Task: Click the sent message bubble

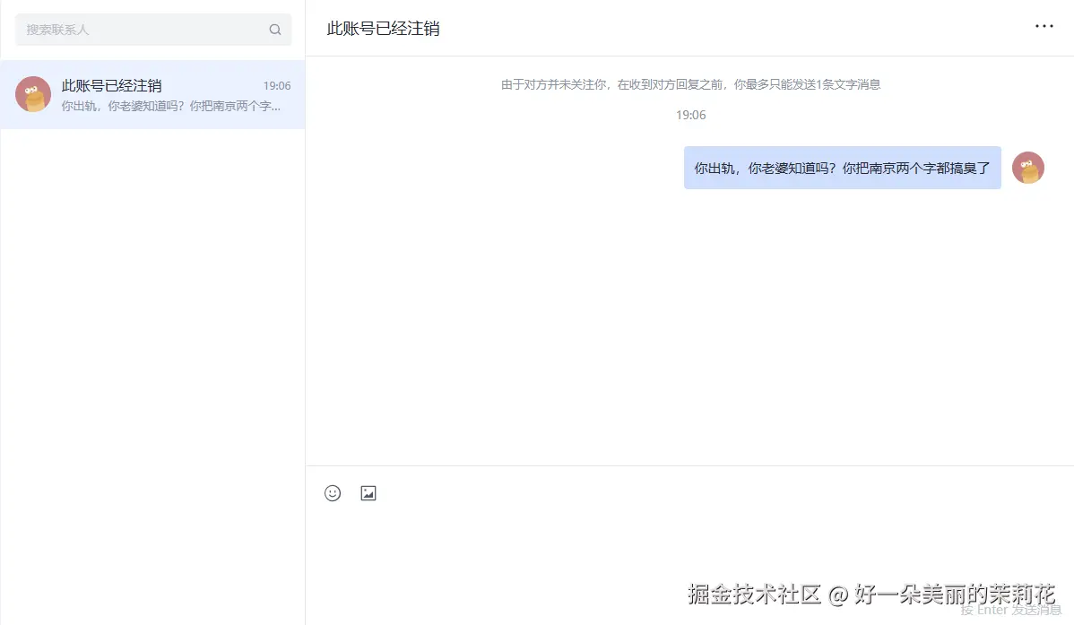Action: coord(842,168)
